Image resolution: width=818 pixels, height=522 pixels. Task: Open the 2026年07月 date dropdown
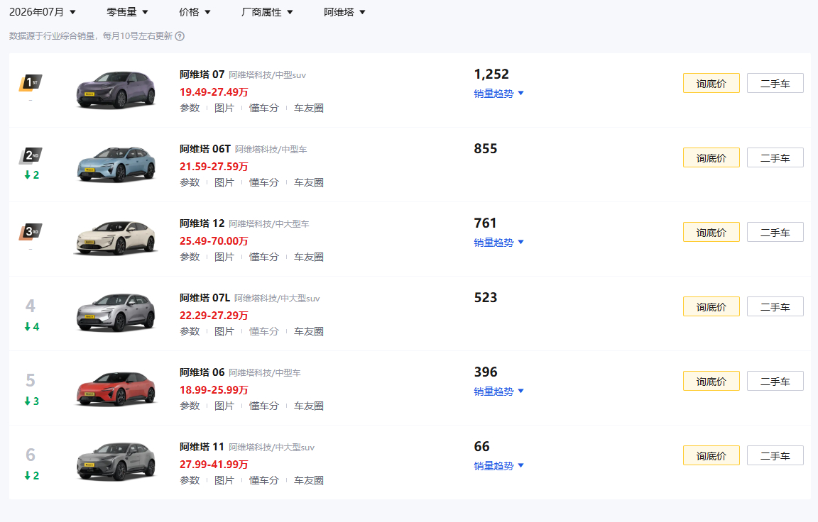pyautogui.click(x=43, y=12)
